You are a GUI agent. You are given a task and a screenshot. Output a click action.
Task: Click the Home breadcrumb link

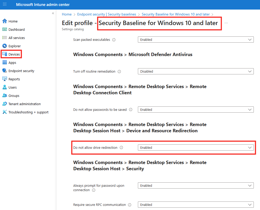coord(67,14)
